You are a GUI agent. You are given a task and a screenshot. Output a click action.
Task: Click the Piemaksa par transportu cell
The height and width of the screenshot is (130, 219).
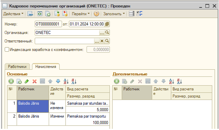[x=87, y=116]
